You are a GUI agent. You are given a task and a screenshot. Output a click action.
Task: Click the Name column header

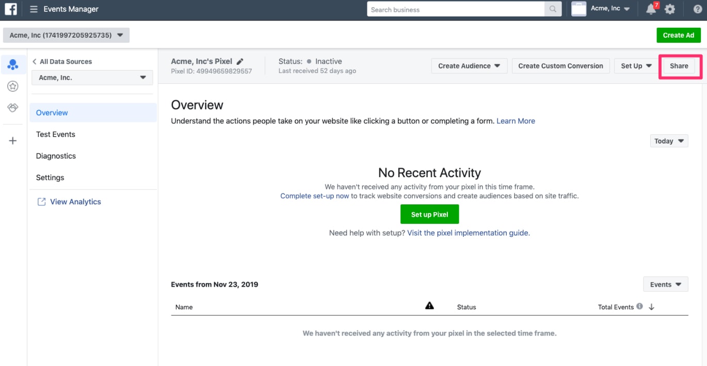coord(184,307)
